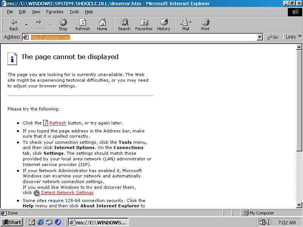
Task: Click the "Done" status bar text
Action: [x=13, y=213]
